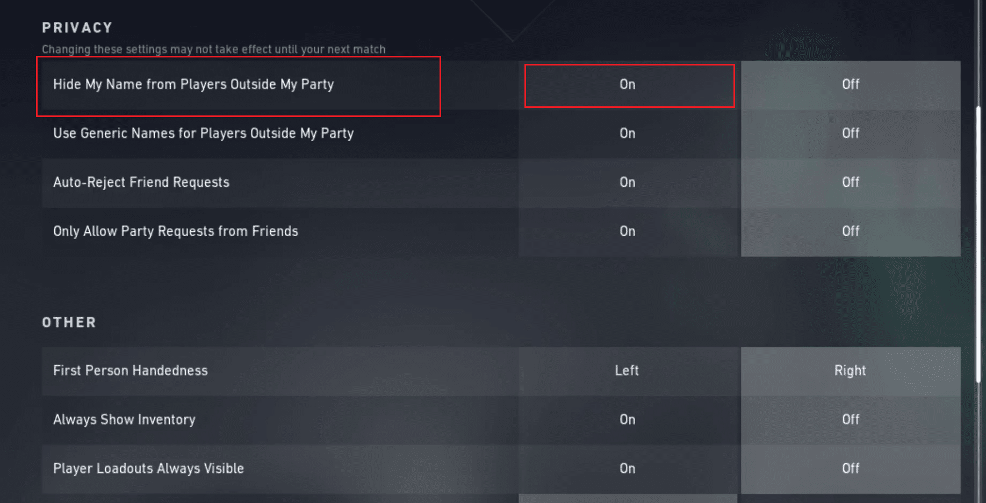Set Only Allow Party Requests from Friends Off
Screen dimensions: 986x503
(x=850, y=231)
